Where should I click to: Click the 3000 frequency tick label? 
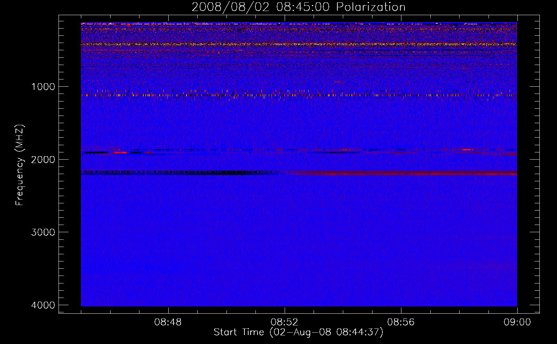pos(43,232)
